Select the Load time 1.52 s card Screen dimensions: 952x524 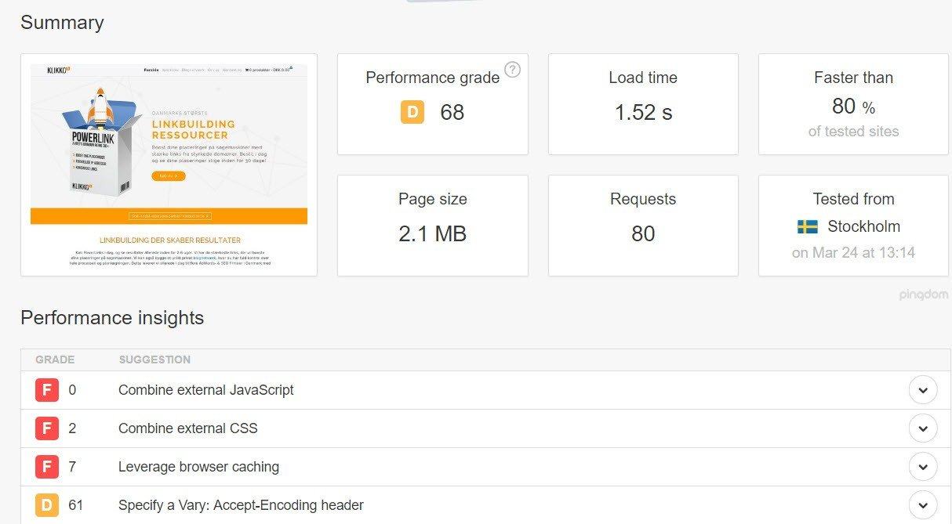click(x=643, y=104)
